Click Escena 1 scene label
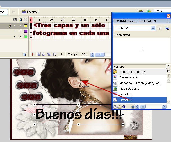171x142 pixels. (x=33, y=12)
